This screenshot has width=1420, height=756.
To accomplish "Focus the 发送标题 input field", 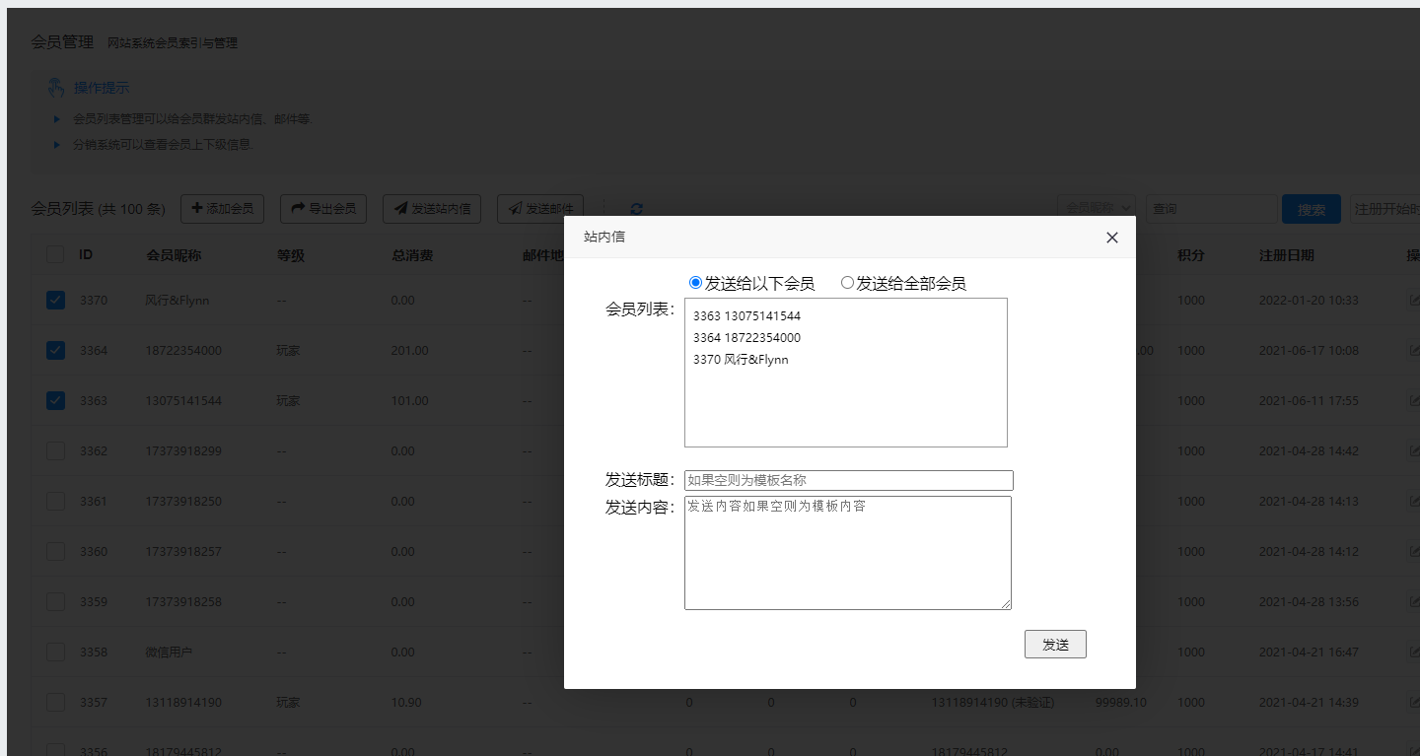I will click(x=848, y=480).
